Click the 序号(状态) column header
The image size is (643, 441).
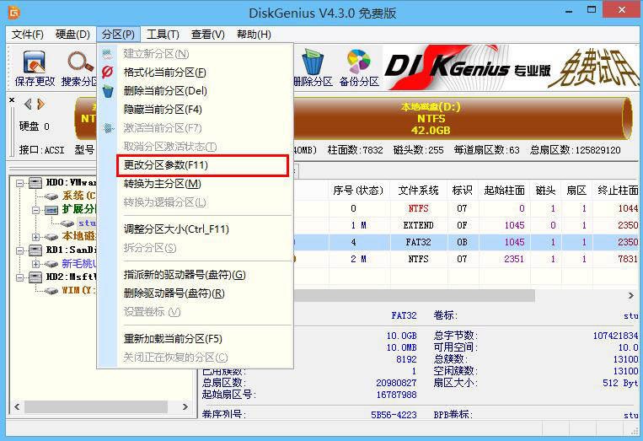359,191
